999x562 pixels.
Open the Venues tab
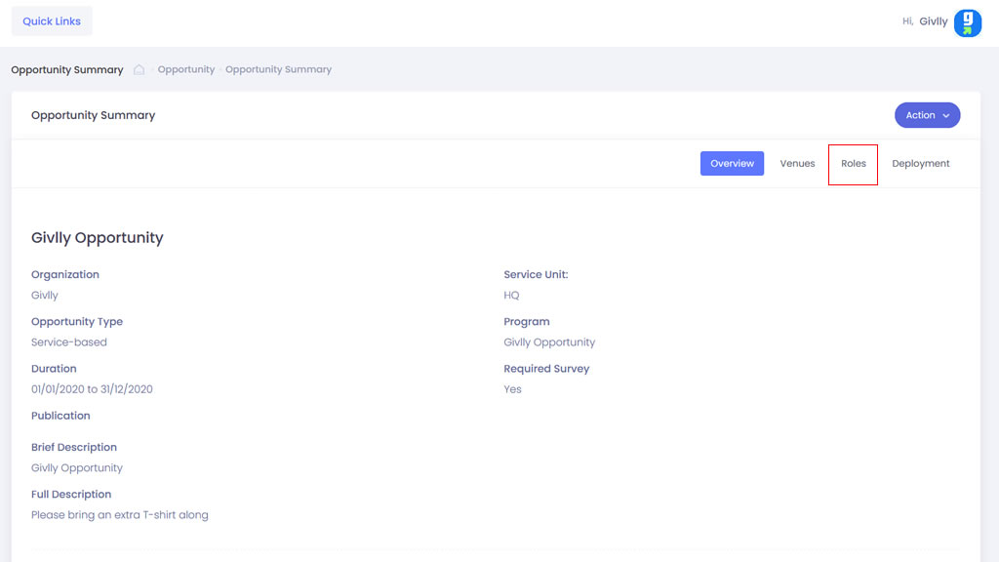tap(797, 164)
